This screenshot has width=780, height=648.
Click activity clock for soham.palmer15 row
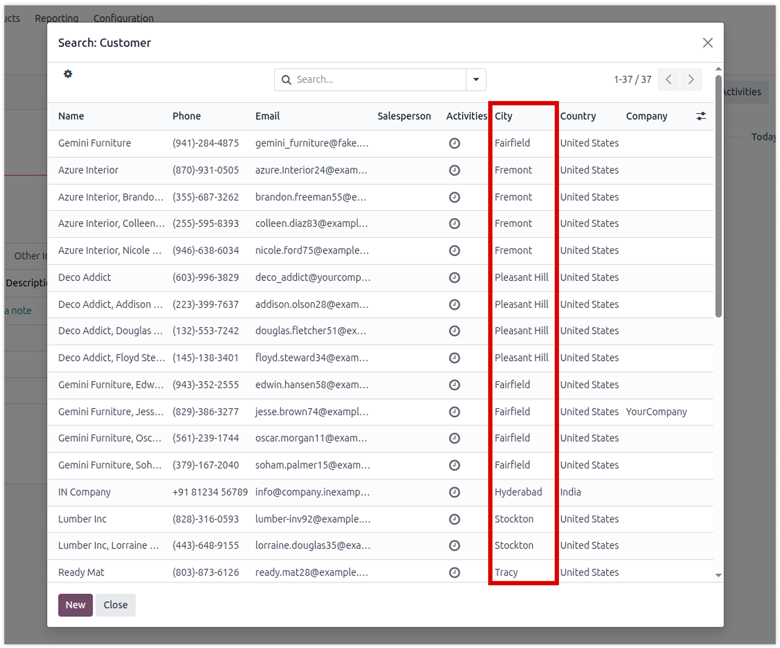[454, 465]
